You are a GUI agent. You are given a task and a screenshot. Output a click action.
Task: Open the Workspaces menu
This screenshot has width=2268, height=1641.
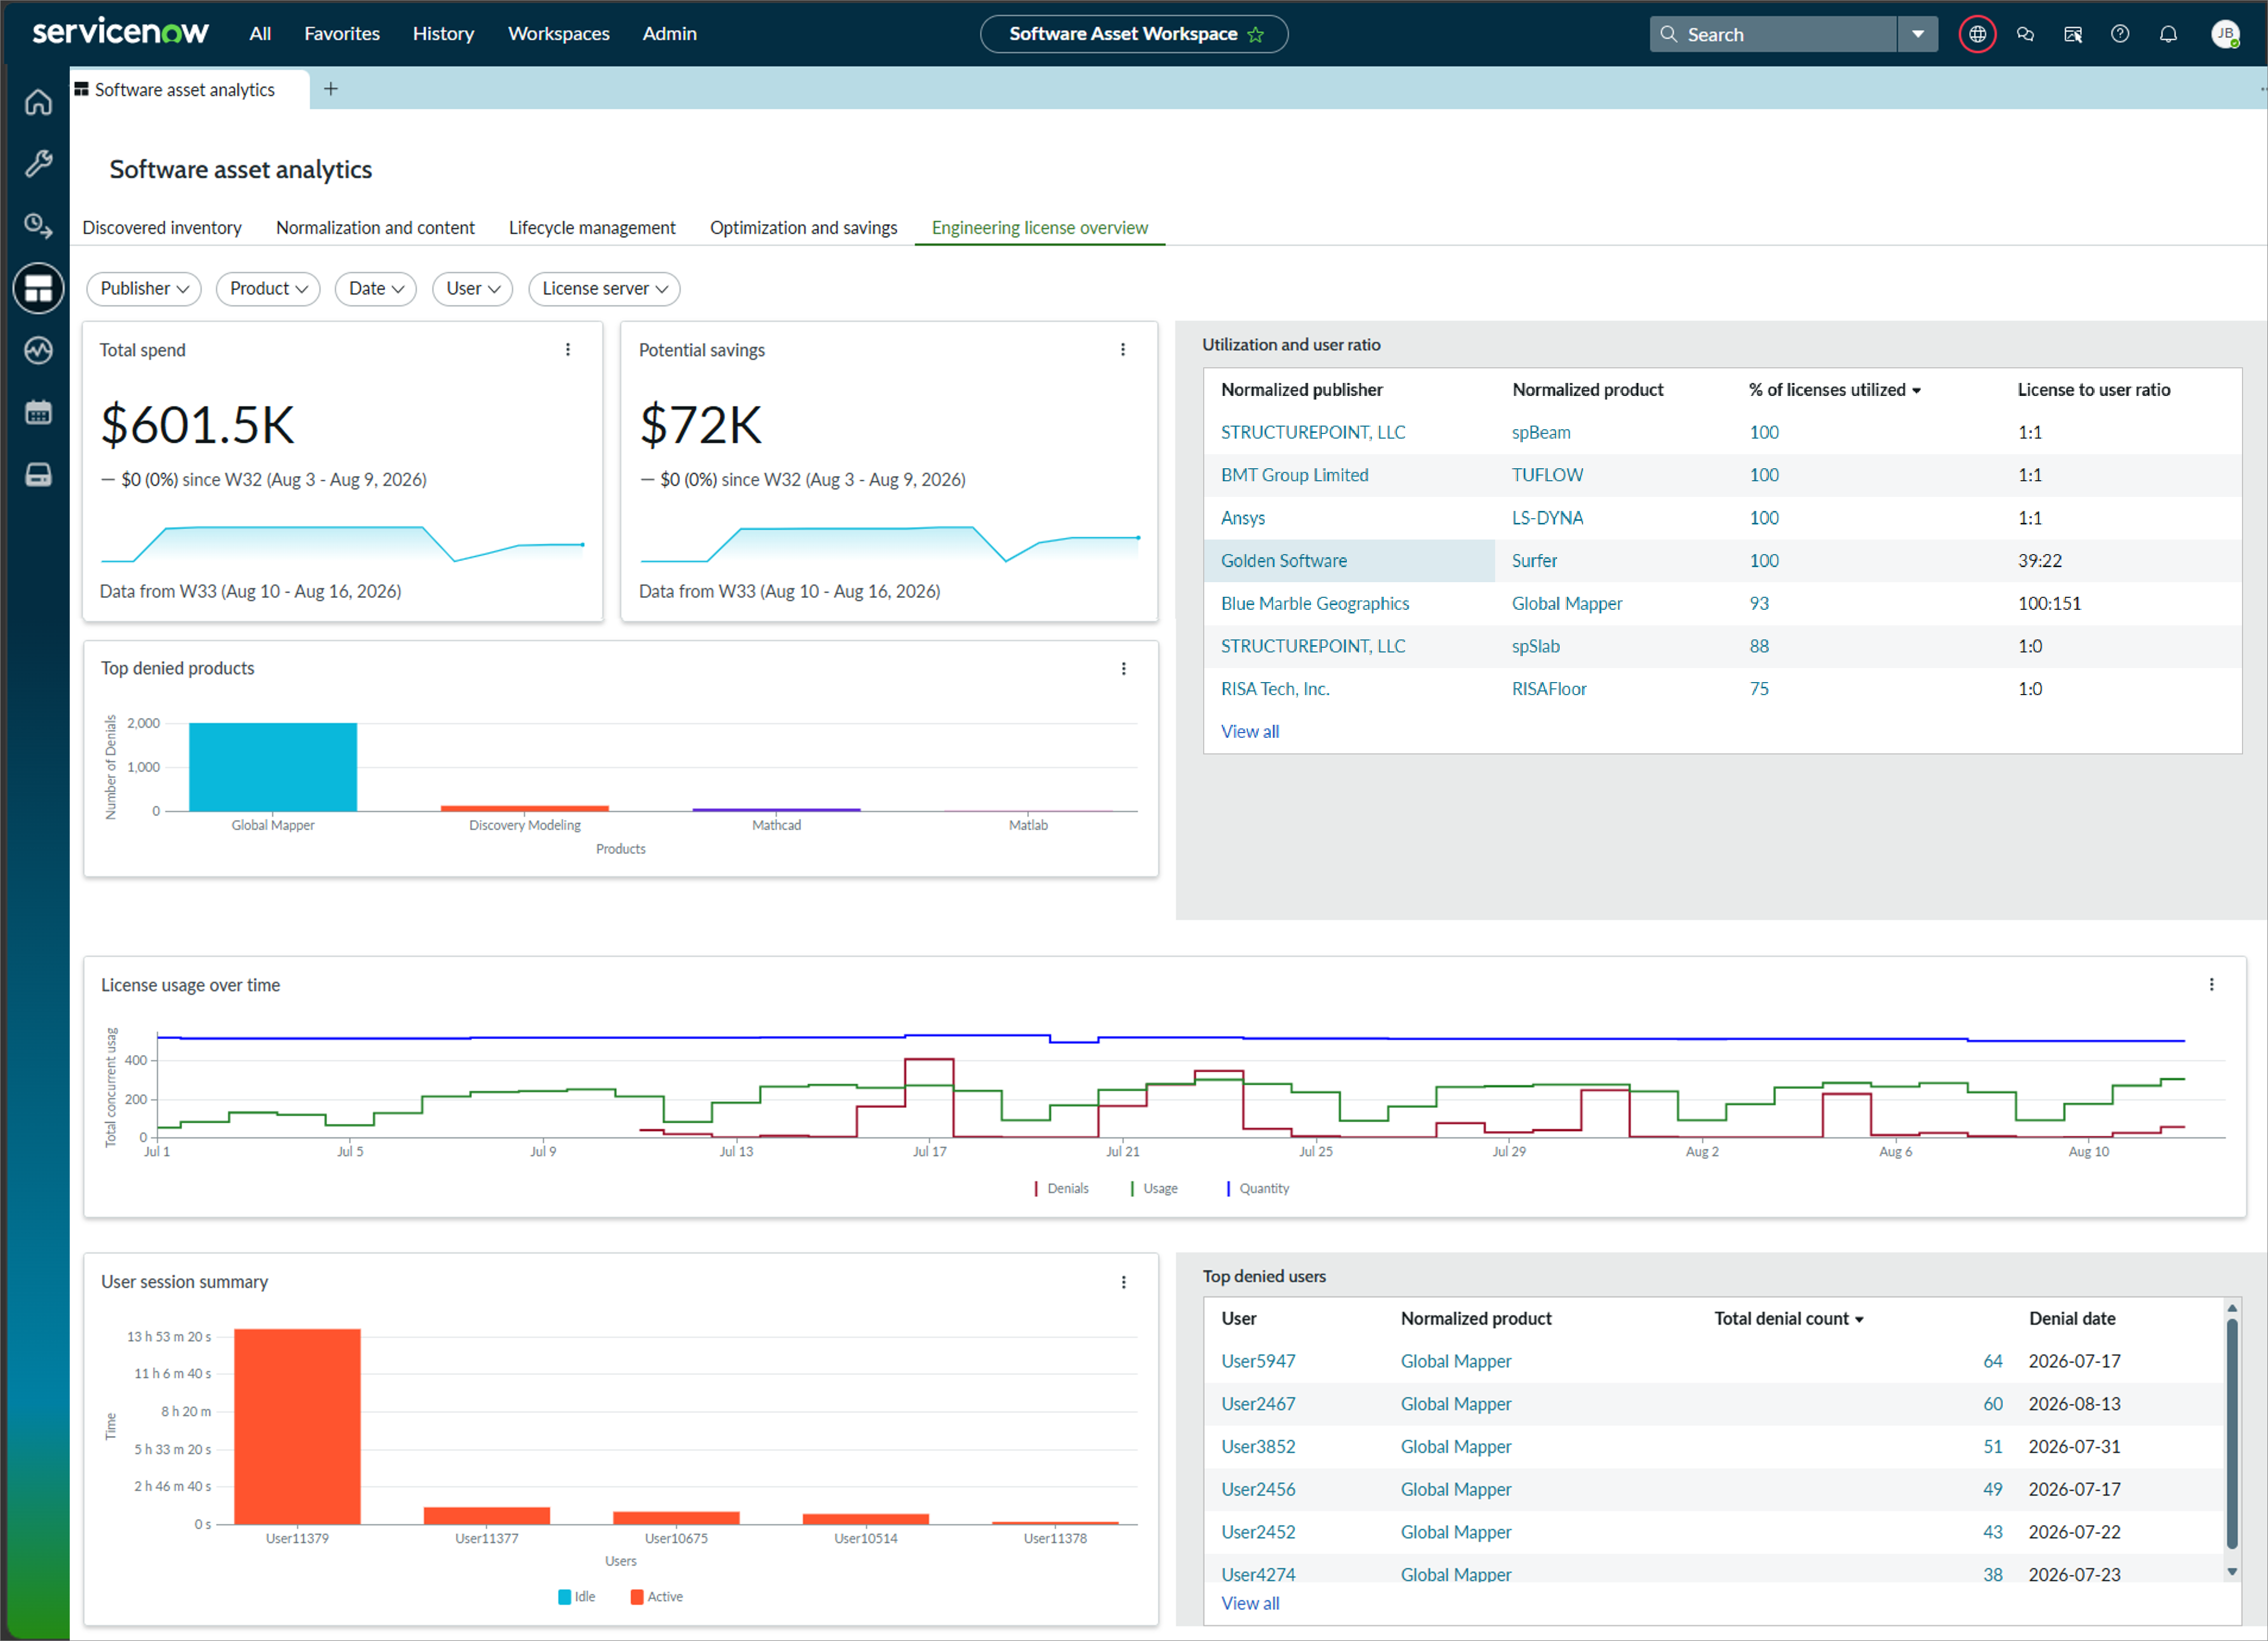coord(559,33)
